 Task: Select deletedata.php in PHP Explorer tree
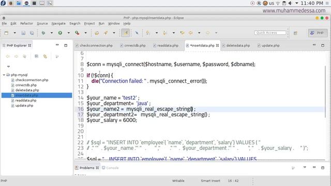tap(27, 90)
